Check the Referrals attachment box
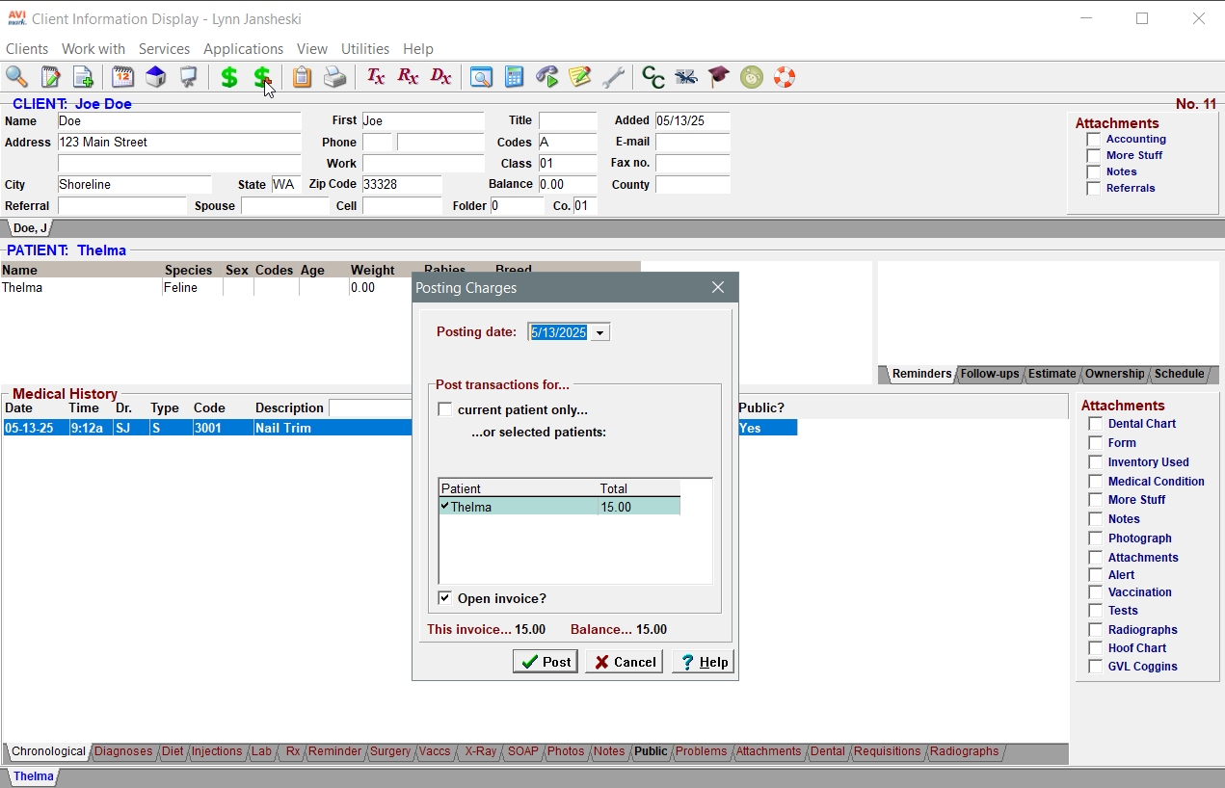Viewport: 1225px width, 788px height. coord(1093,189)
